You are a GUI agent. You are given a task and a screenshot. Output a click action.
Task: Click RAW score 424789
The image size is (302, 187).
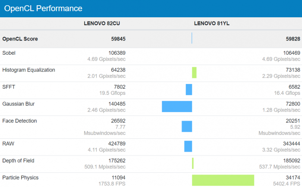pos(117,144)
